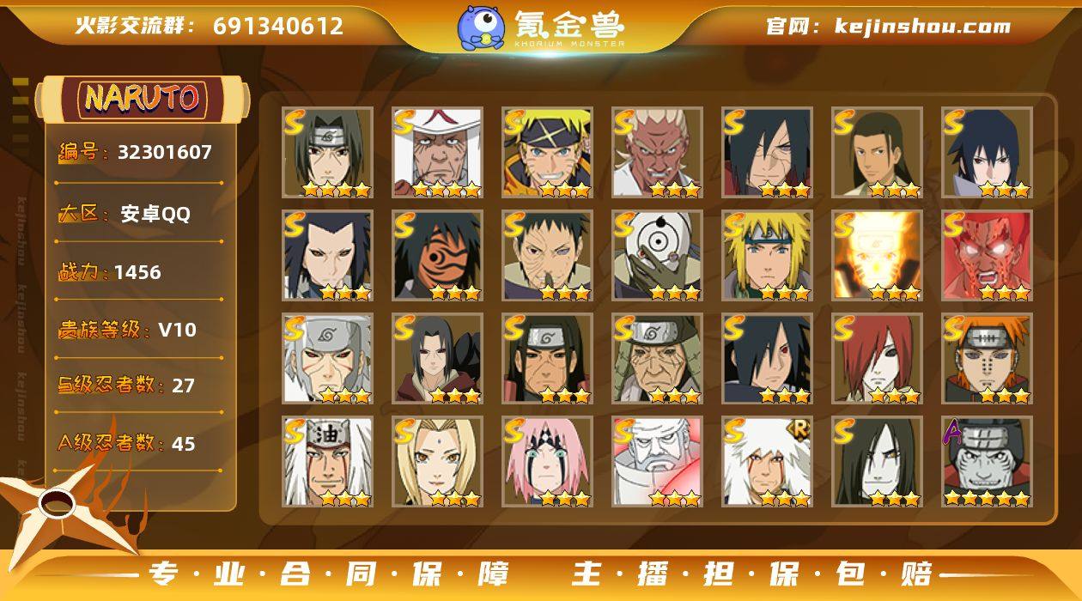The height and width of the screenshot is (601, 1082).
Task: Select the pink-haired Sakura portrait
Action: [547, 462]
